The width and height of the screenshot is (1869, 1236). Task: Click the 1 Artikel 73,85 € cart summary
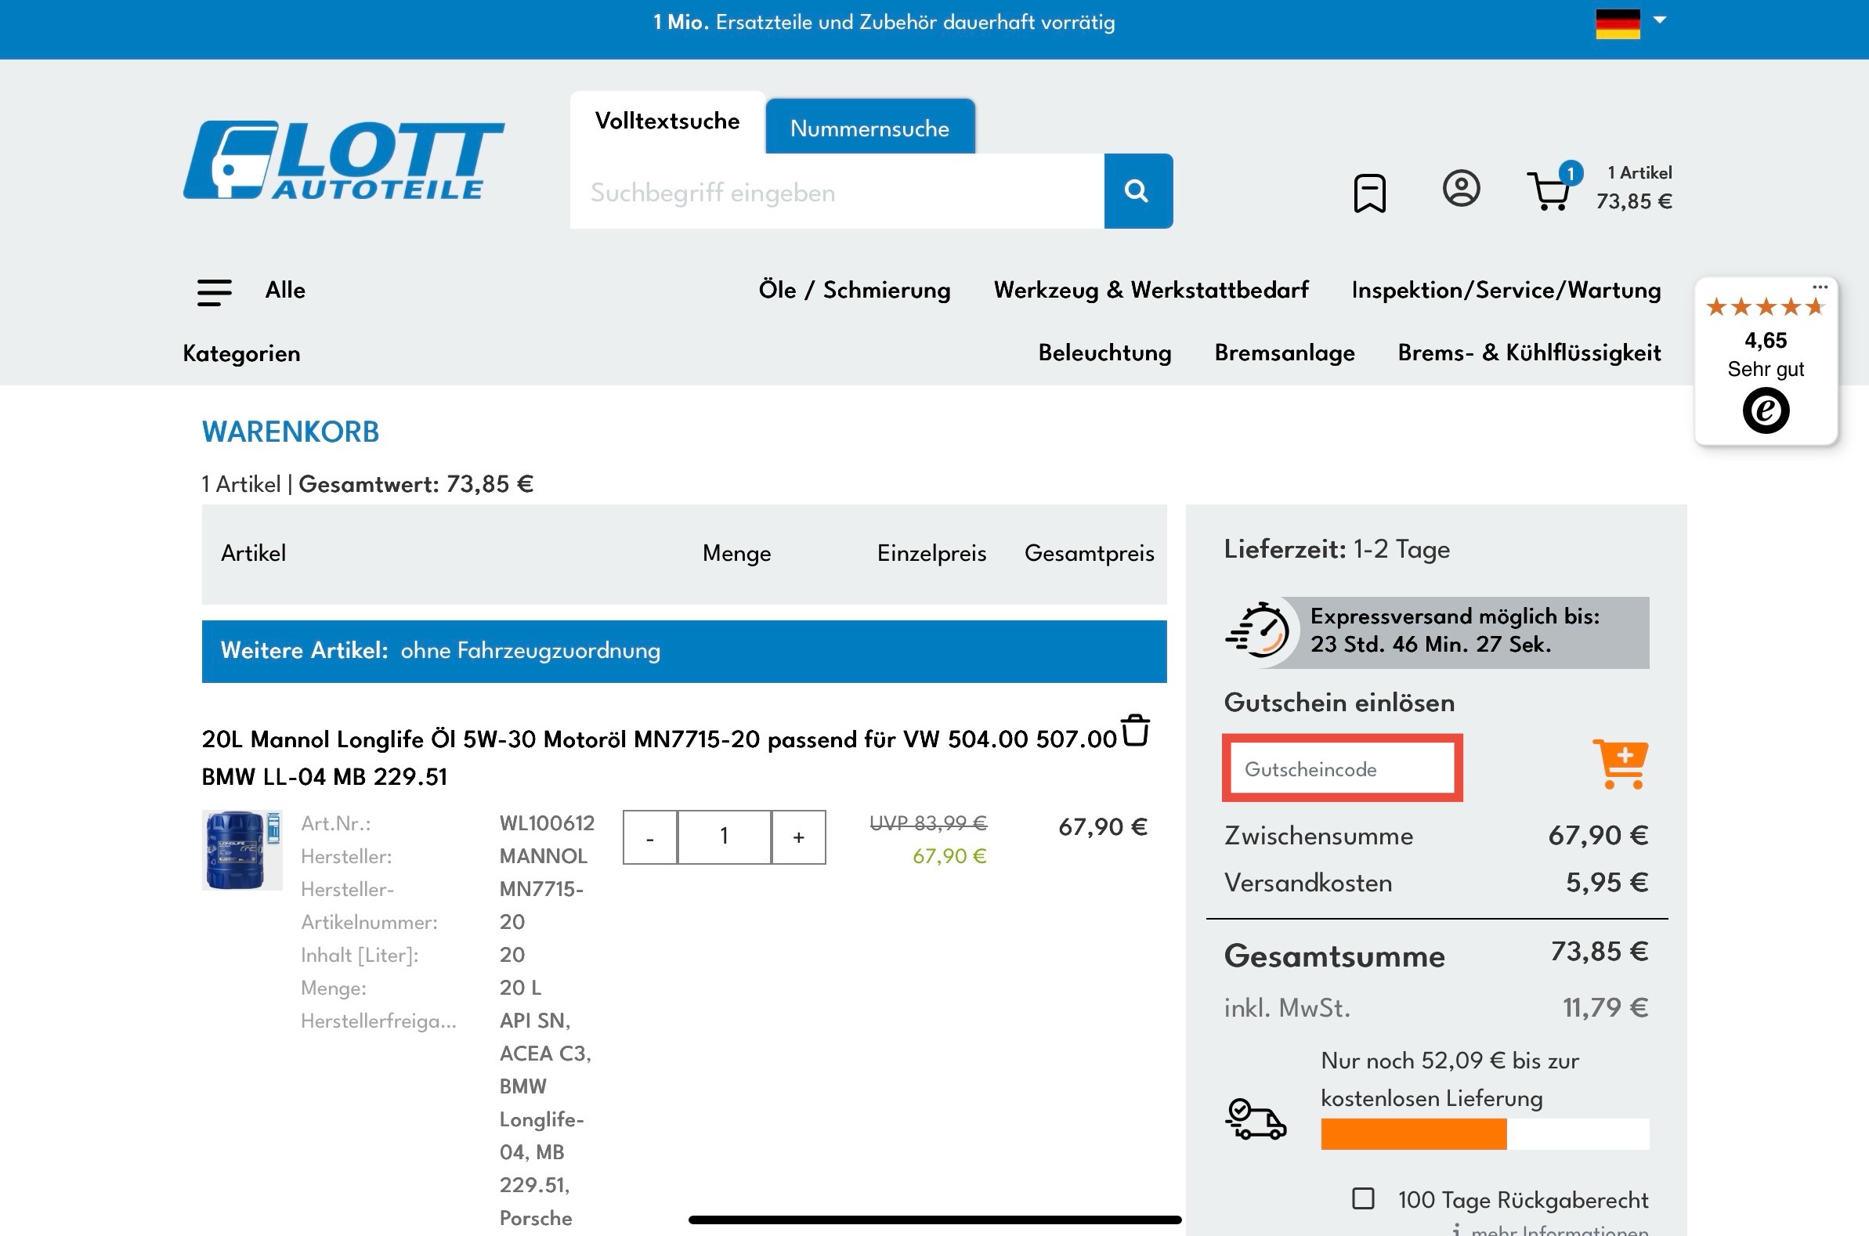click(x=1633, y=188)
